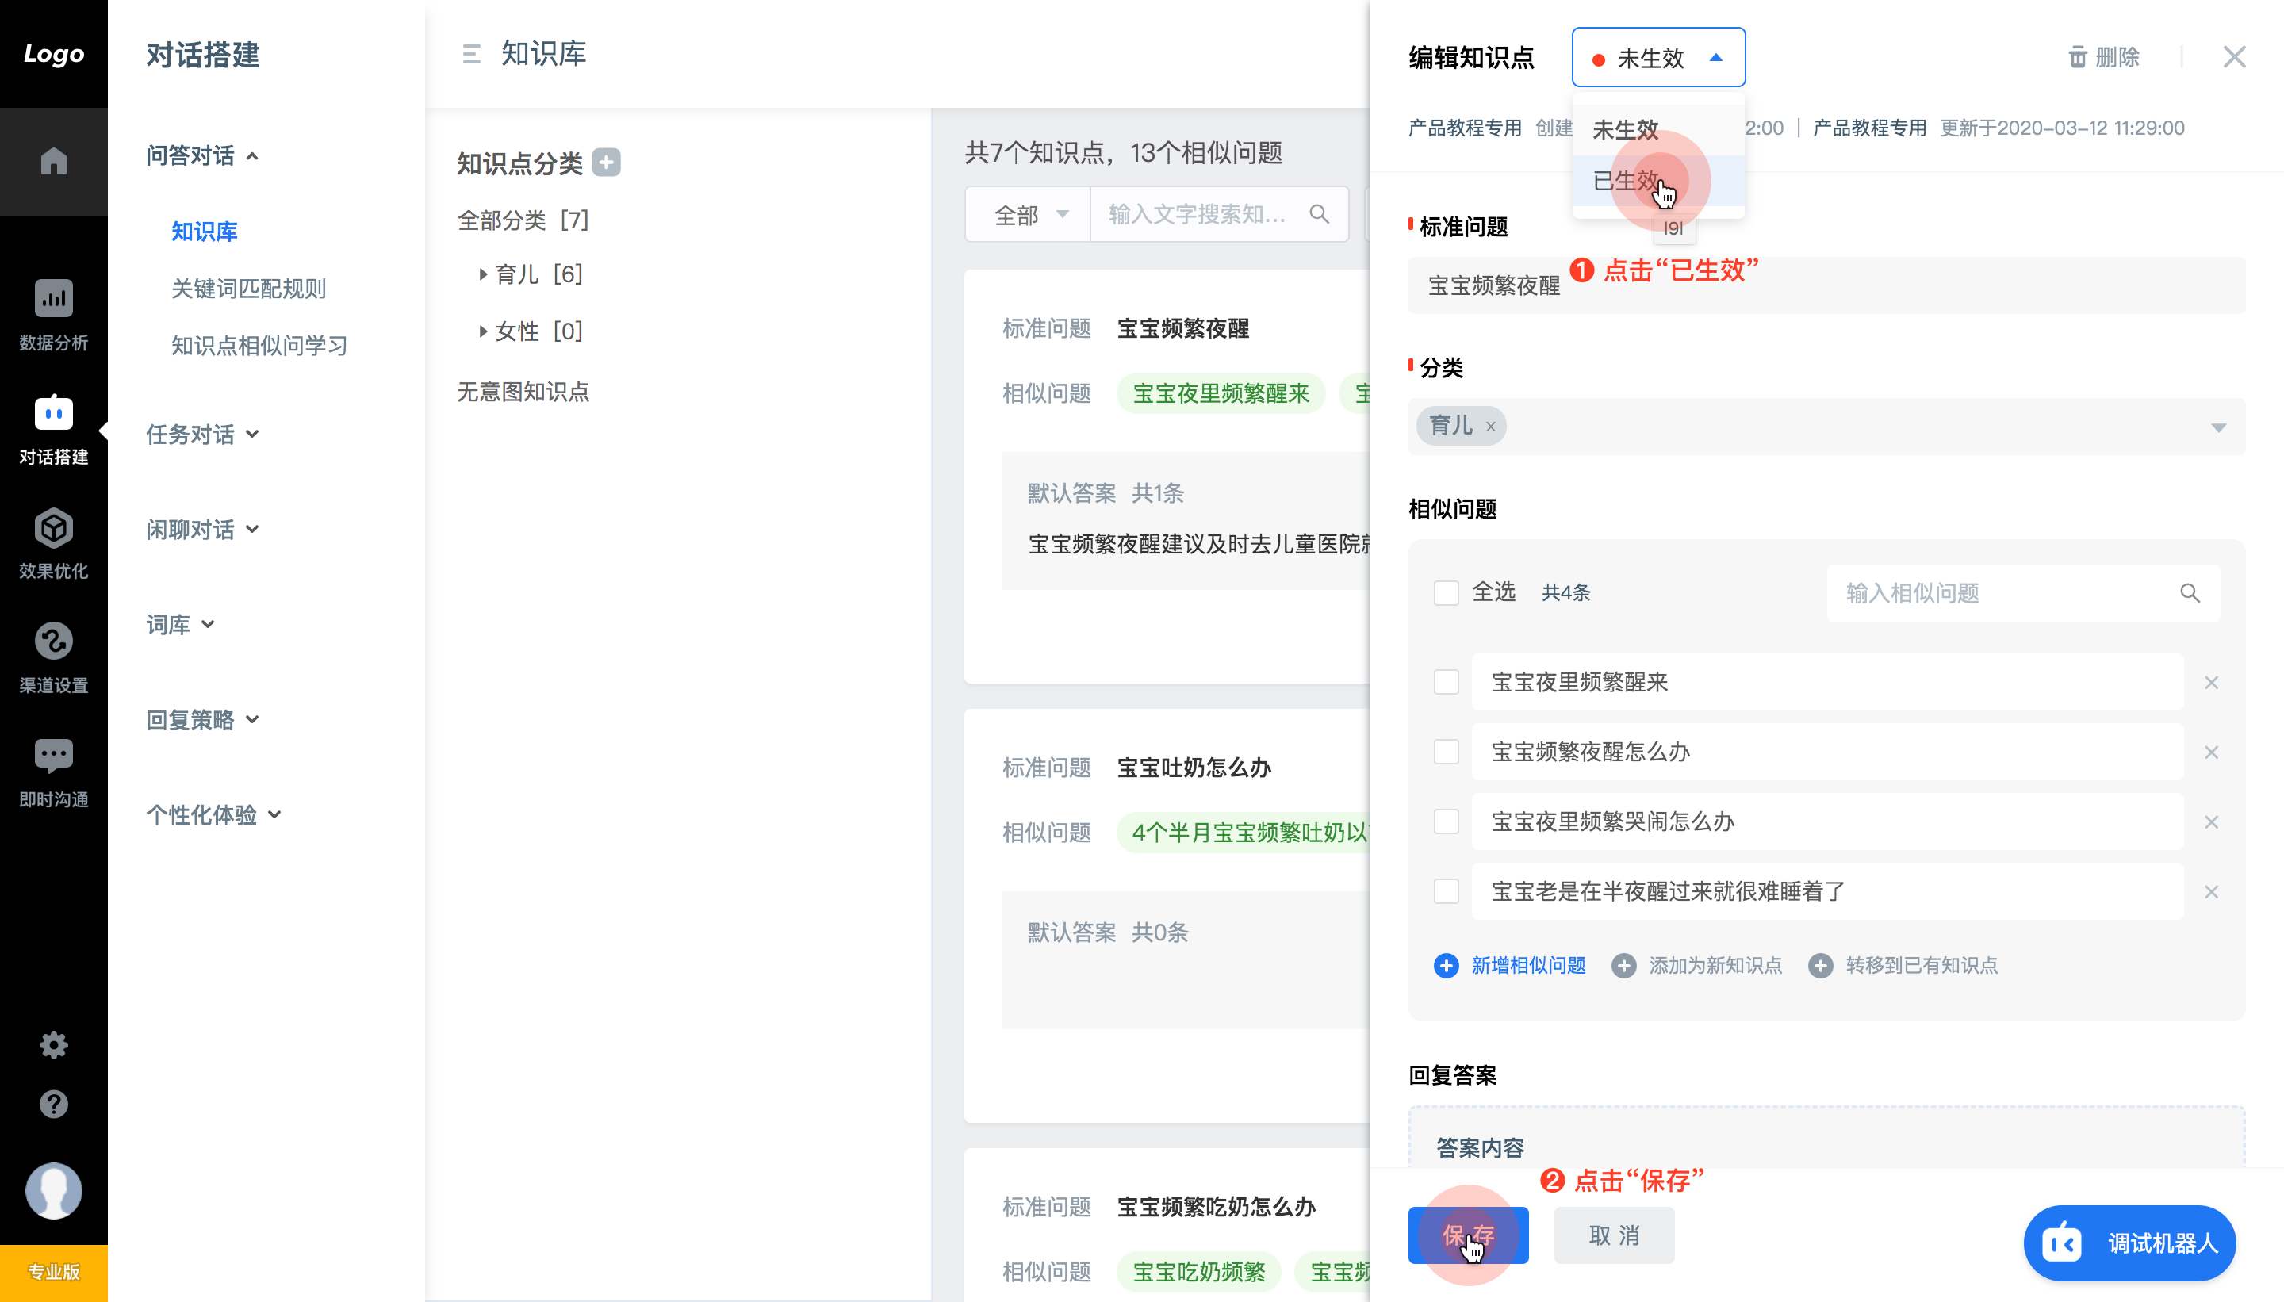Check the box for 宝宝频繁夜醒怎么办

tap(1446, 752)
